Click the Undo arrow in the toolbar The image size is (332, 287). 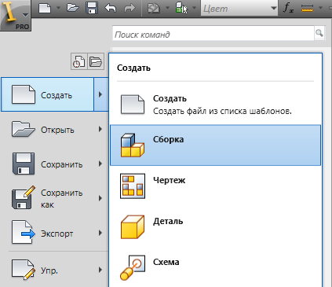111,8
